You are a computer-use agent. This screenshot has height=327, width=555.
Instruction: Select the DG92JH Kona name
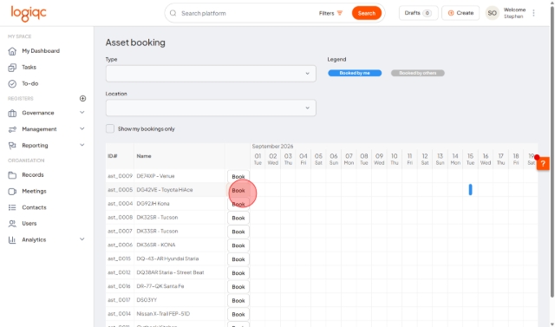pos(153,204)
